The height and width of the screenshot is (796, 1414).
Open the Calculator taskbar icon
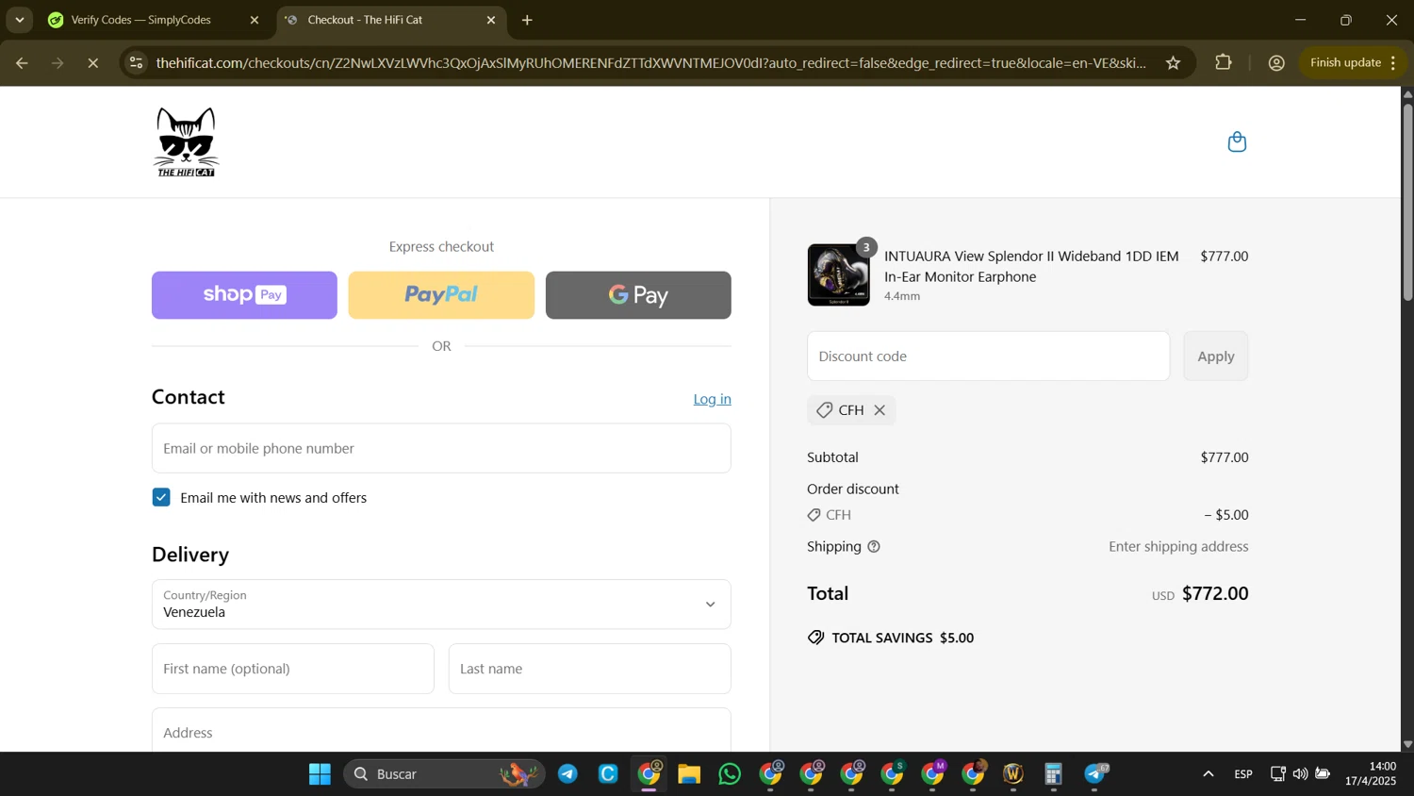pos(1053,774)
